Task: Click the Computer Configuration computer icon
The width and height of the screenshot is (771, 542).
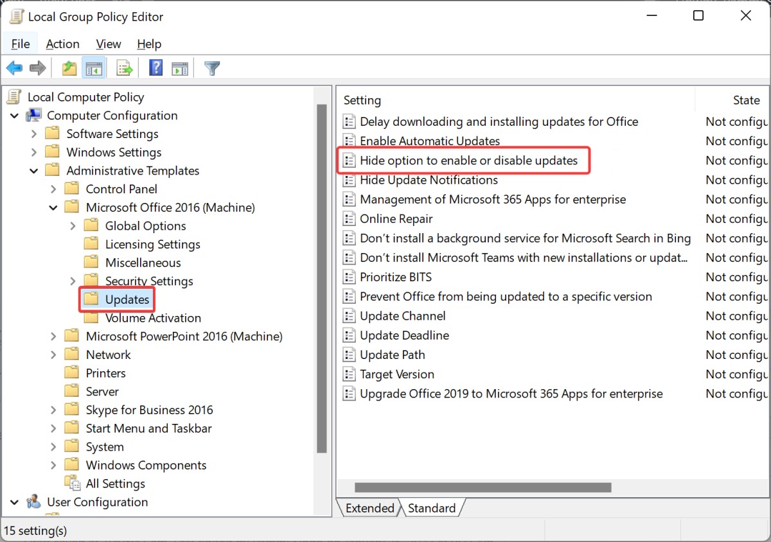Action: point(33,116)
